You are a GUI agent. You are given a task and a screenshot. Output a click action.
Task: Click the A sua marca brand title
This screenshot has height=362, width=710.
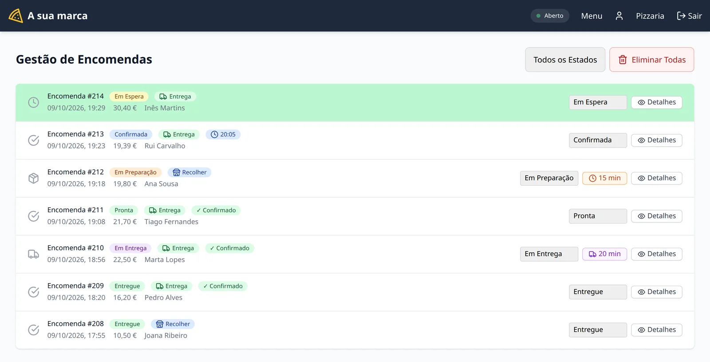click(x=57, y=16)
